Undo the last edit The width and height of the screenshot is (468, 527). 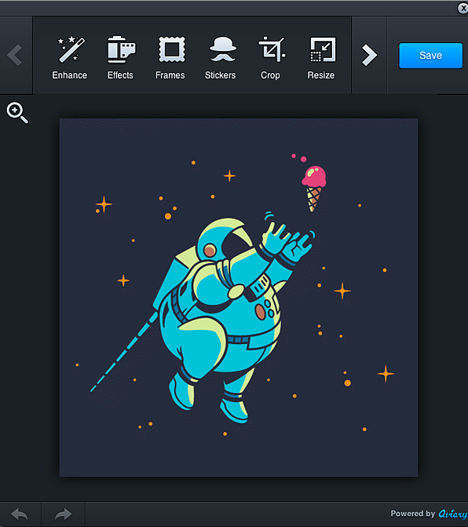point(20,514)
